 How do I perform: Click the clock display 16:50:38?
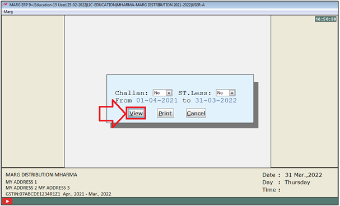click(x=325, y=19)
